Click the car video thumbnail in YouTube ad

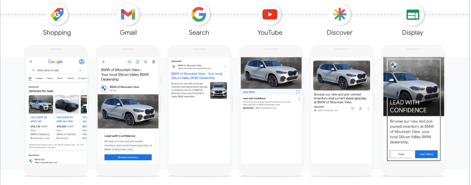(271, 73)
